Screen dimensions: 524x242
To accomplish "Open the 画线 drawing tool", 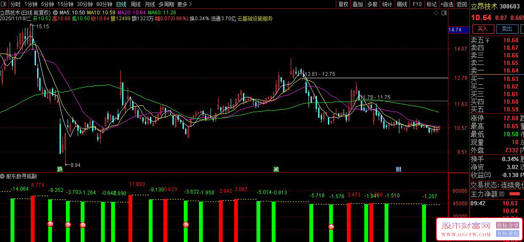I will [x=402, y=4].
